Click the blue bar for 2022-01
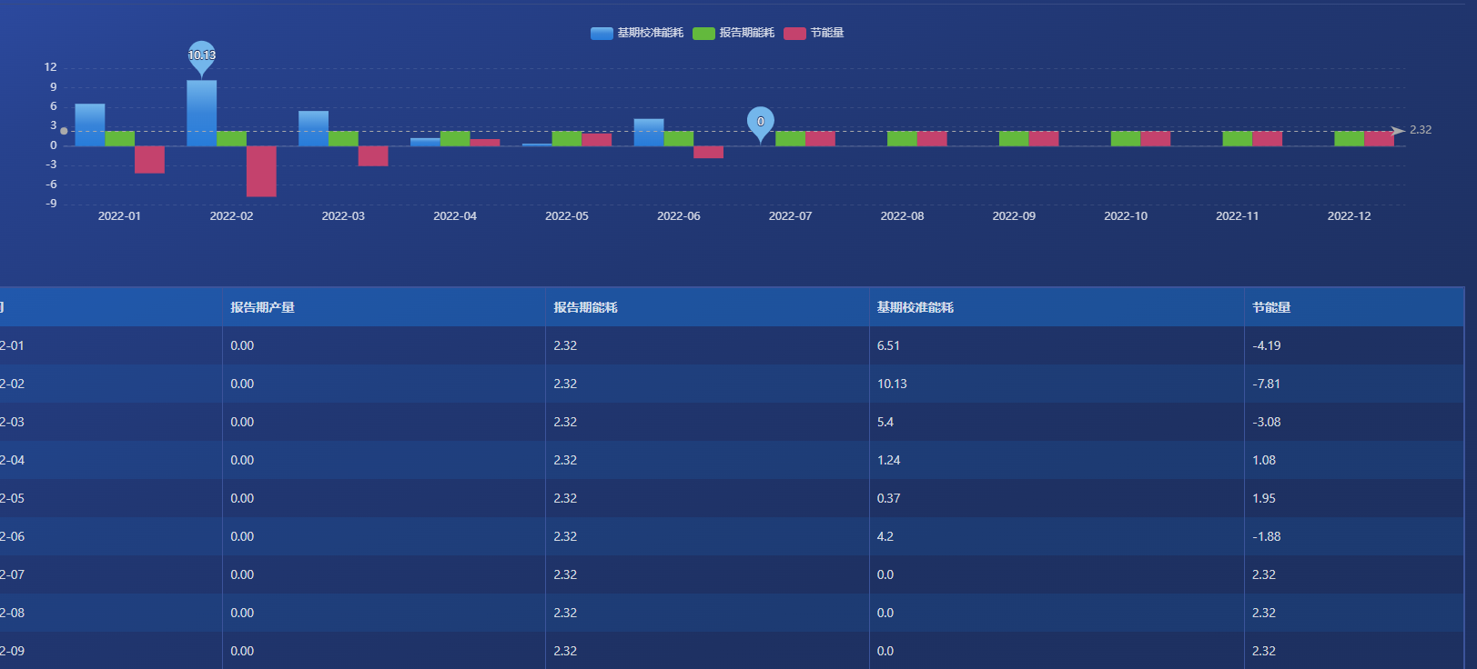 pos(90,125)
